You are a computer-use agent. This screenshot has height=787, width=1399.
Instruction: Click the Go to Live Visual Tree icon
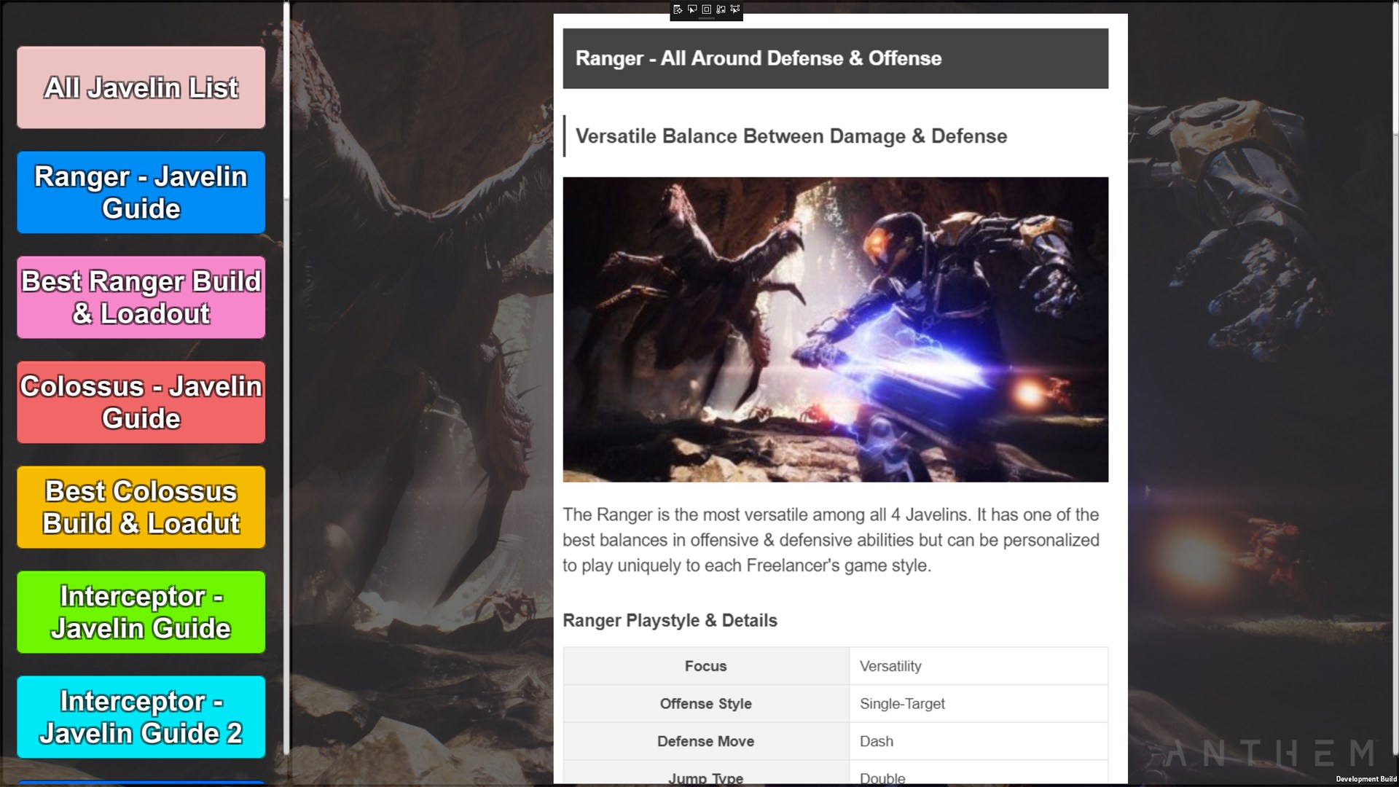click(678, 9)
